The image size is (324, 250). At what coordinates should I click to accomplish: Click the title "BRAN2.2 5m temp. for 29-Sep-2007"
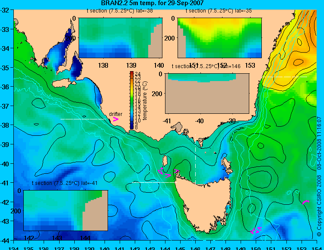click(x=152, y=3)
